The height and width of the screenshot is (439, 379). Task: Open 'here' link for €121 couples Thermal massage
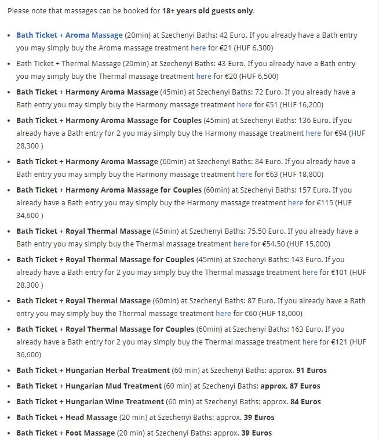310,342
